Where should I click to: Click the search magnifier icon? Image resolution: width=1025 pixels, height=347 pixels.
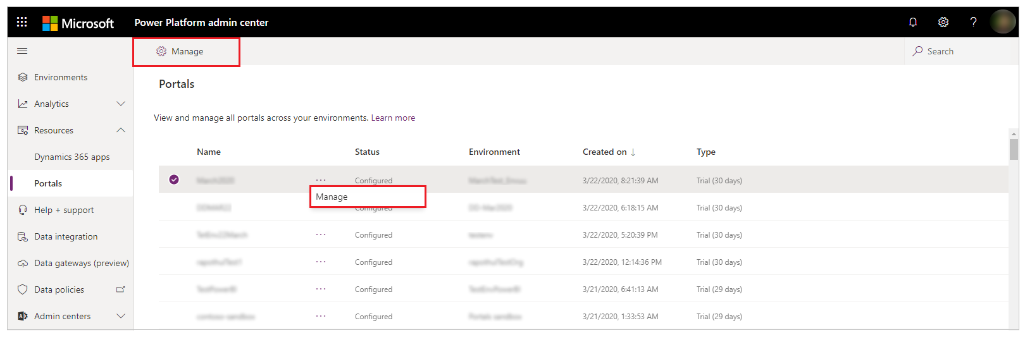coord(917,51)
